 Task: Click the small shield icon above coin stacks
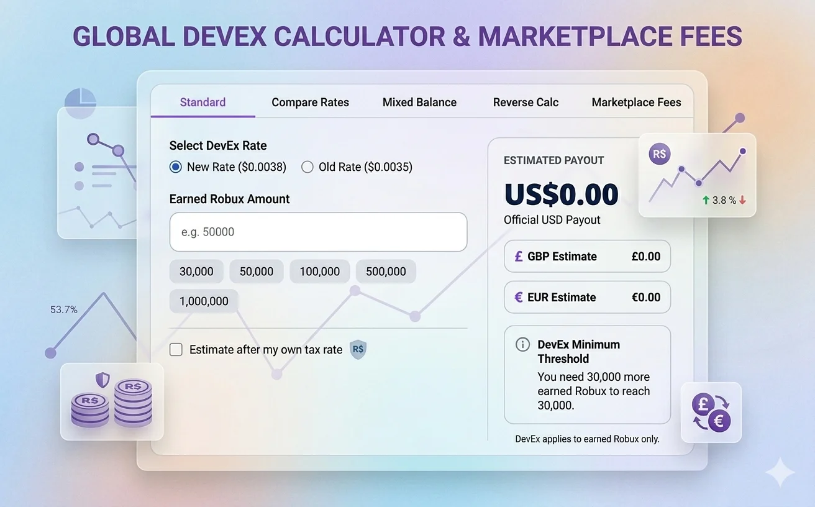[102, 380]
